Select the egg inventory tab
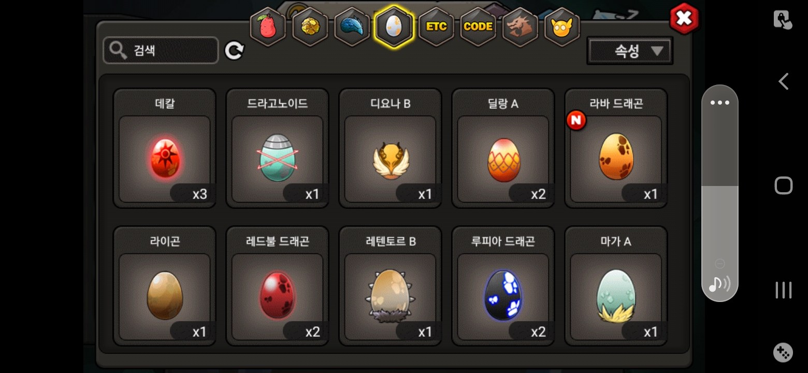The image size is (808, 373). point(394,26)
